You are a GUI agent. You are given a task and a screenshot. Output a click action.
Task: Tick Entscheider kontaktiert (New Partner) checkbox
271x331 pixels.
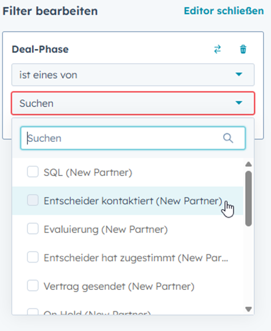[33, 200]
